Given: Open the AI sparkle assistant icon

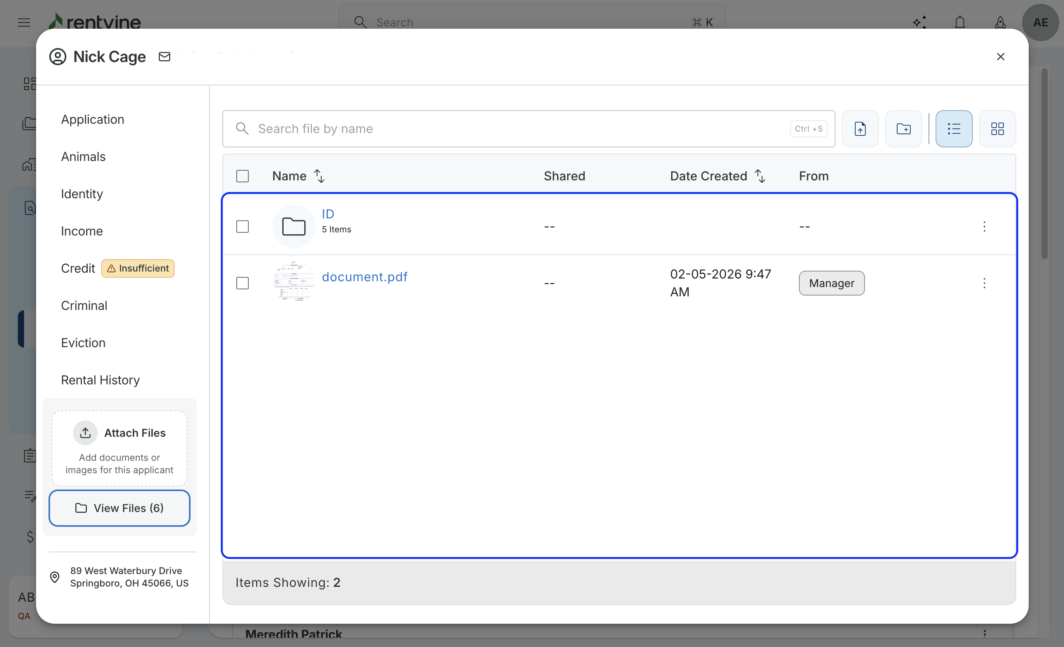Looking at the screenshot, I should (919, 22).
